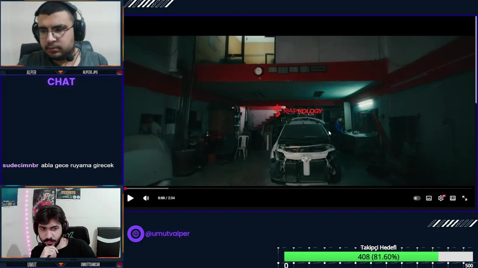Click the ALPEER.JPG Instagram handle

click(90, 72)
